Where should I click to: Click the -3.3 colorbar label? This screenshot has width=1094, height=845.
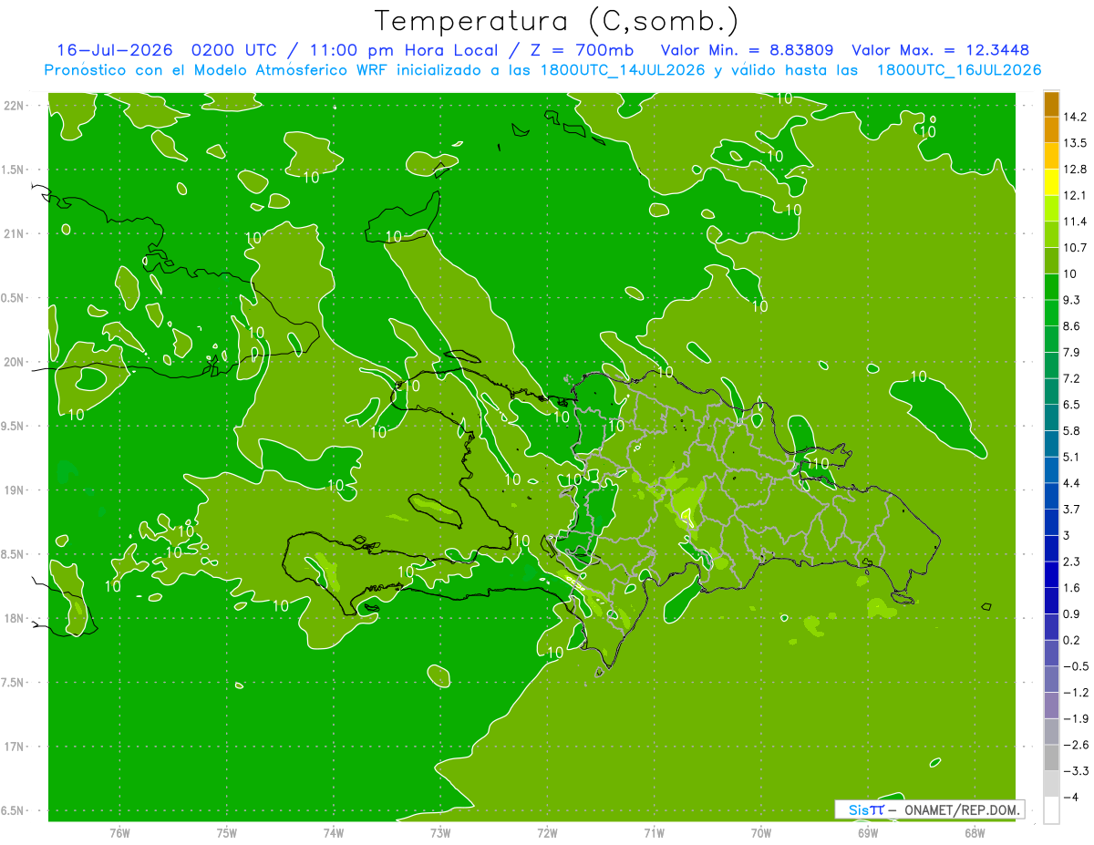1075,770
